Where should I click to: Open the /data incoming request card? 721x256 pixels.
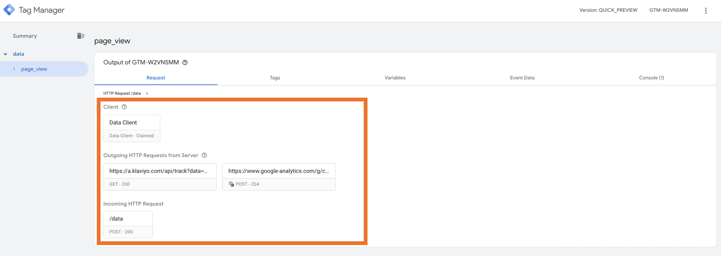pyautogui.click(x=128, y=224)
